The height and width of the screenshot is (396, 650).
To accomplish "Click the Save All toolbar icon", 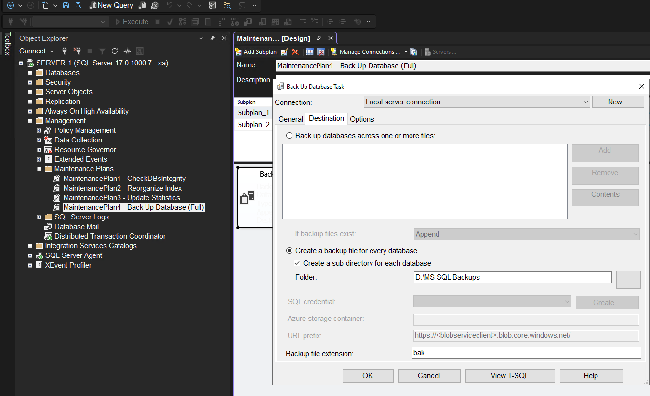I will pos(78,6).
